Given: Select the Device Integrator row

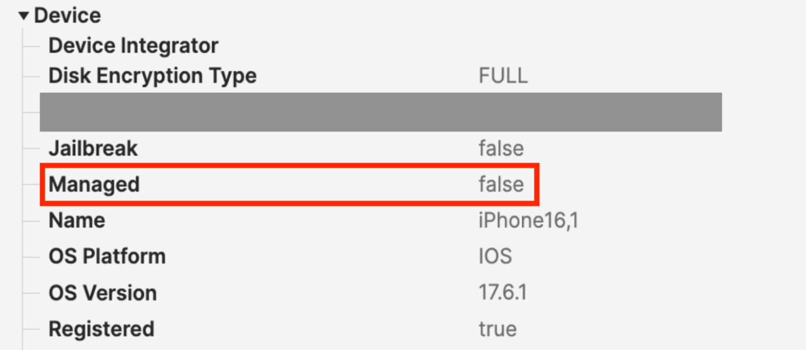Looking at the screenshot, I should pos(134,46).
